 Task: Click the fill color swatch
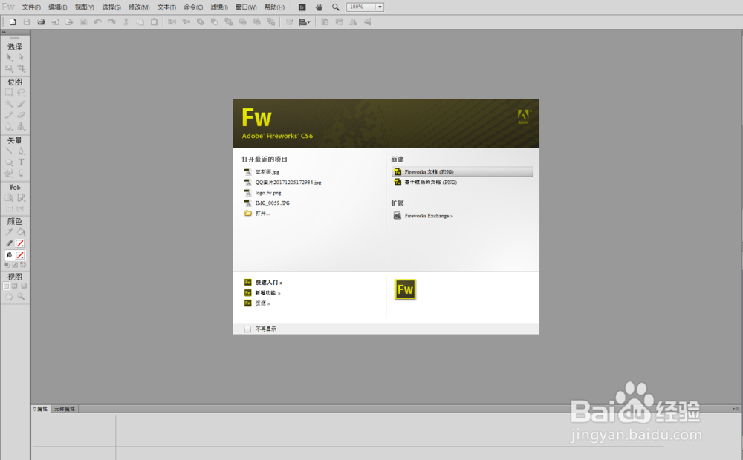point(20,255)
